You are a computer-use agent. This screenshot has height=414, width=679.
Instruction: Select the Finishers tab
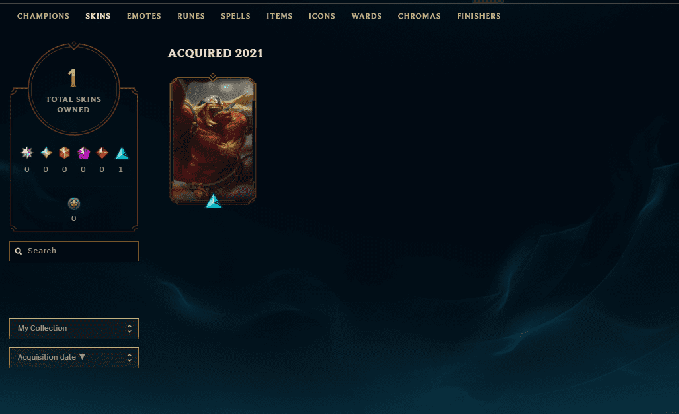click(479, 16)
